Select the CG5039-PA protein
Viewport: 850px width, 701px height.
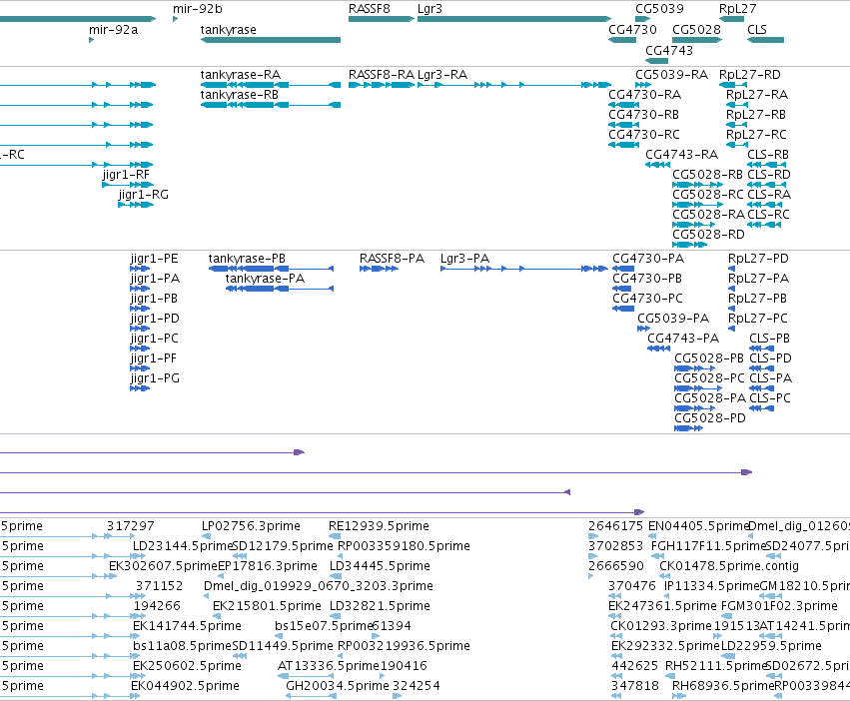(643, 329)
